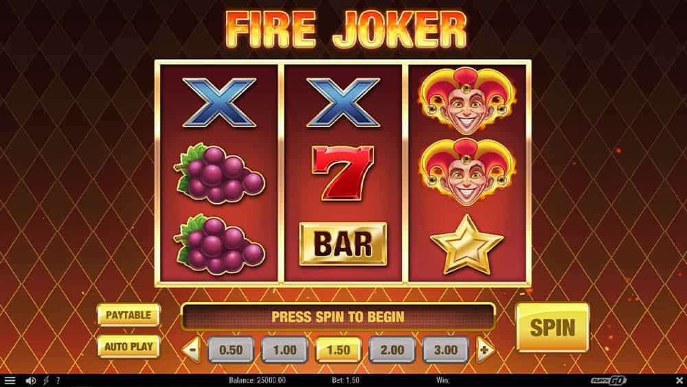Decrease bet with the minus arrow
687x387 pixels.
click(x=192, y=350)
